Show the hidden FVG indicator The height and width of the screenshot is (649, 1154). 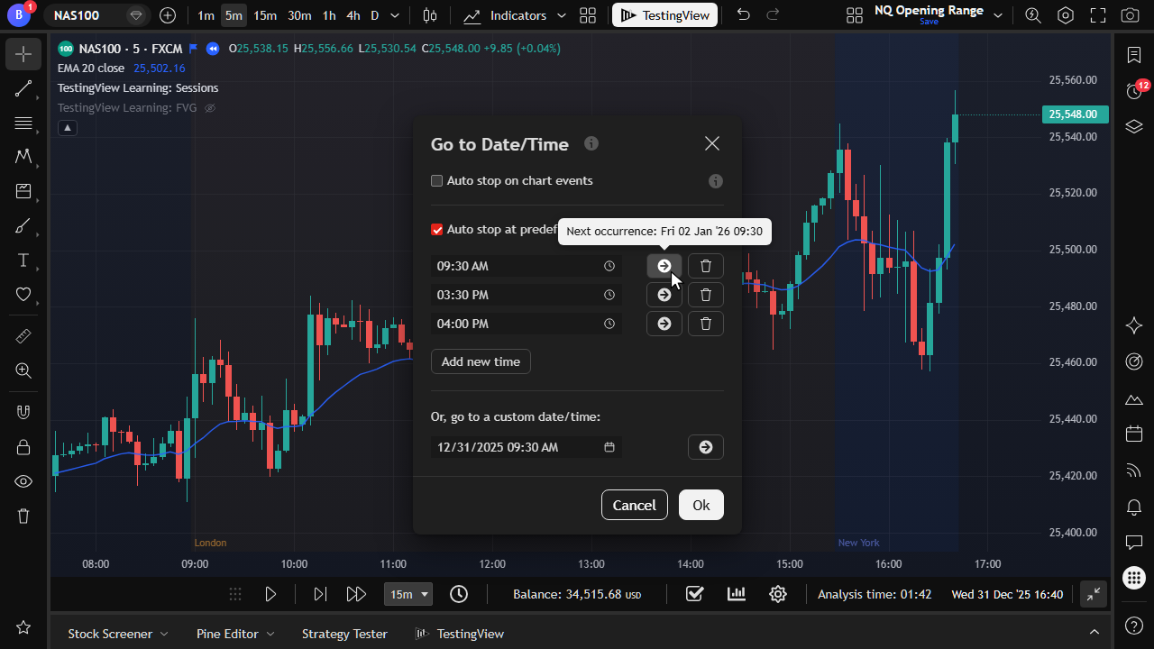210,108
